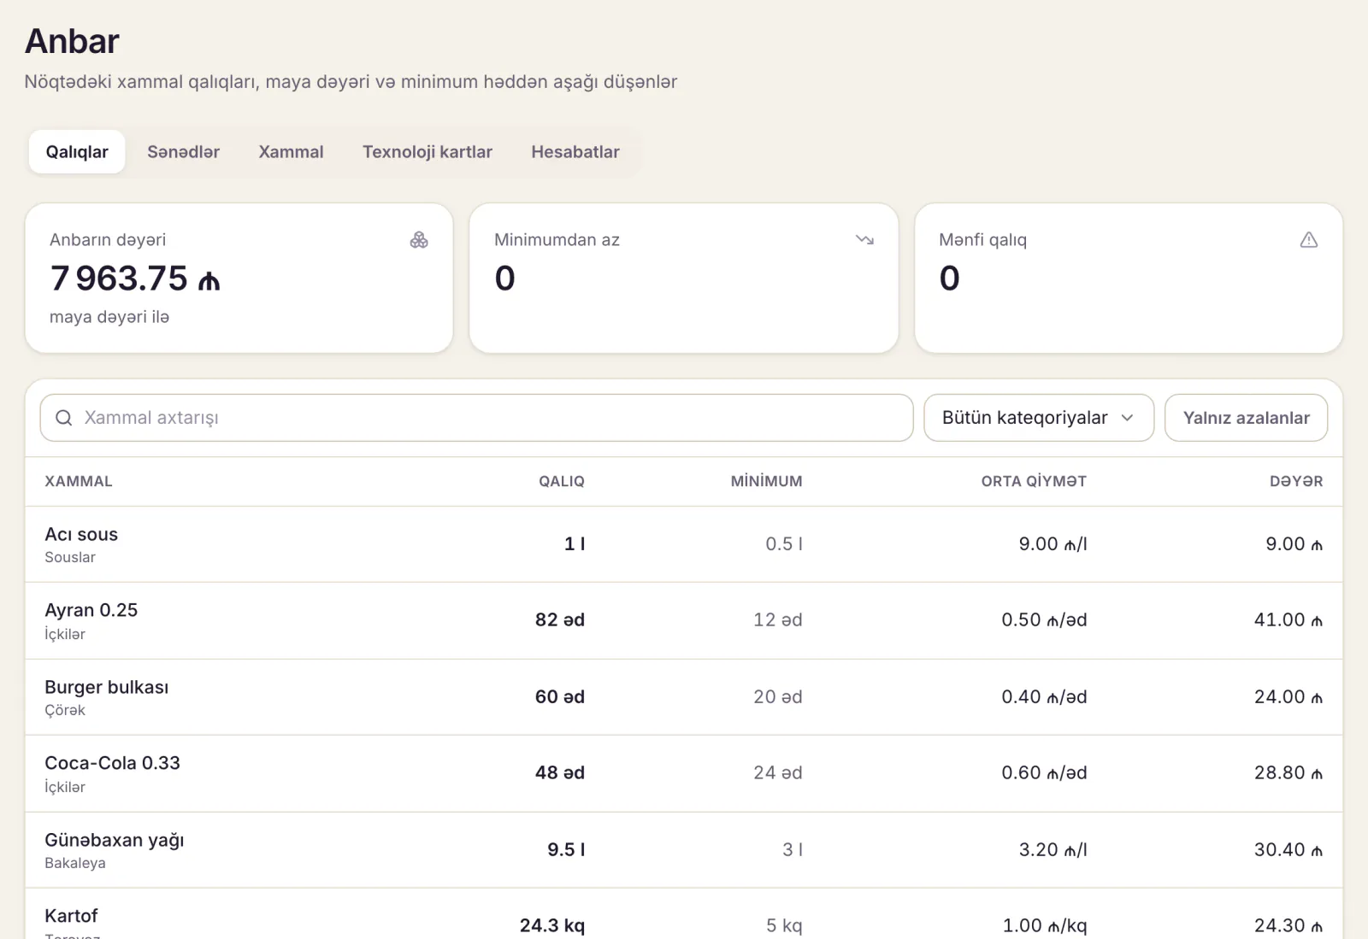
Task: Click the Çörək category label
Action: pyautogui.click(x=65, y=710)
